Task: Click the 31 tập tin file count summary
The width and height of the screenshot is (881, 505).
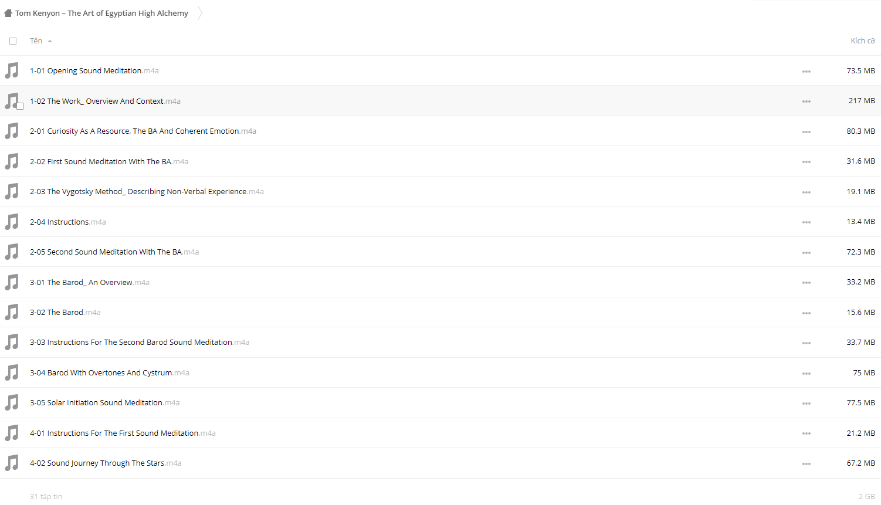Action: click(46, 496)
